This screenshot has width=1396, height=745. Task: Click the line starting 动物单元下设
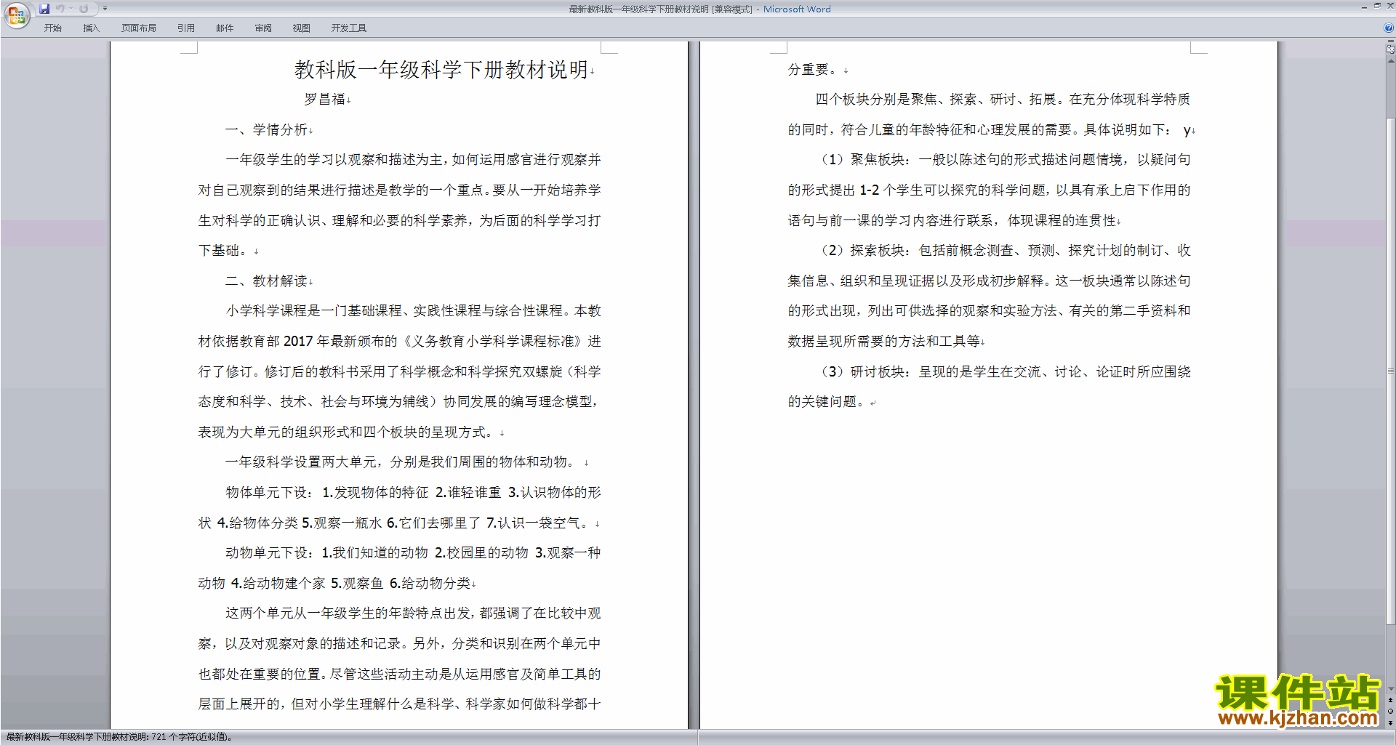point(413,553)
